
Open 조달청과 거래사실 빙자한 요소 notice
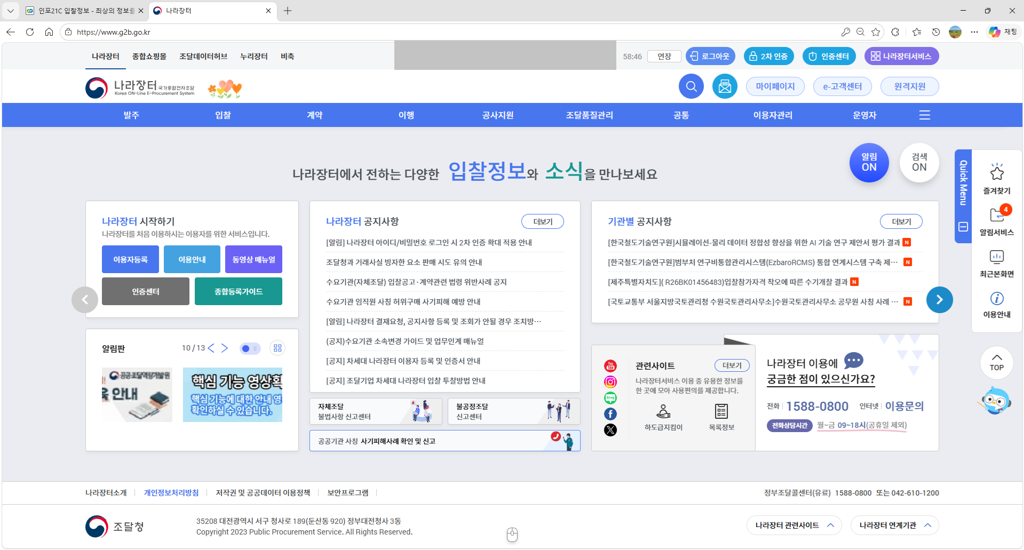[x=404, y=262]
